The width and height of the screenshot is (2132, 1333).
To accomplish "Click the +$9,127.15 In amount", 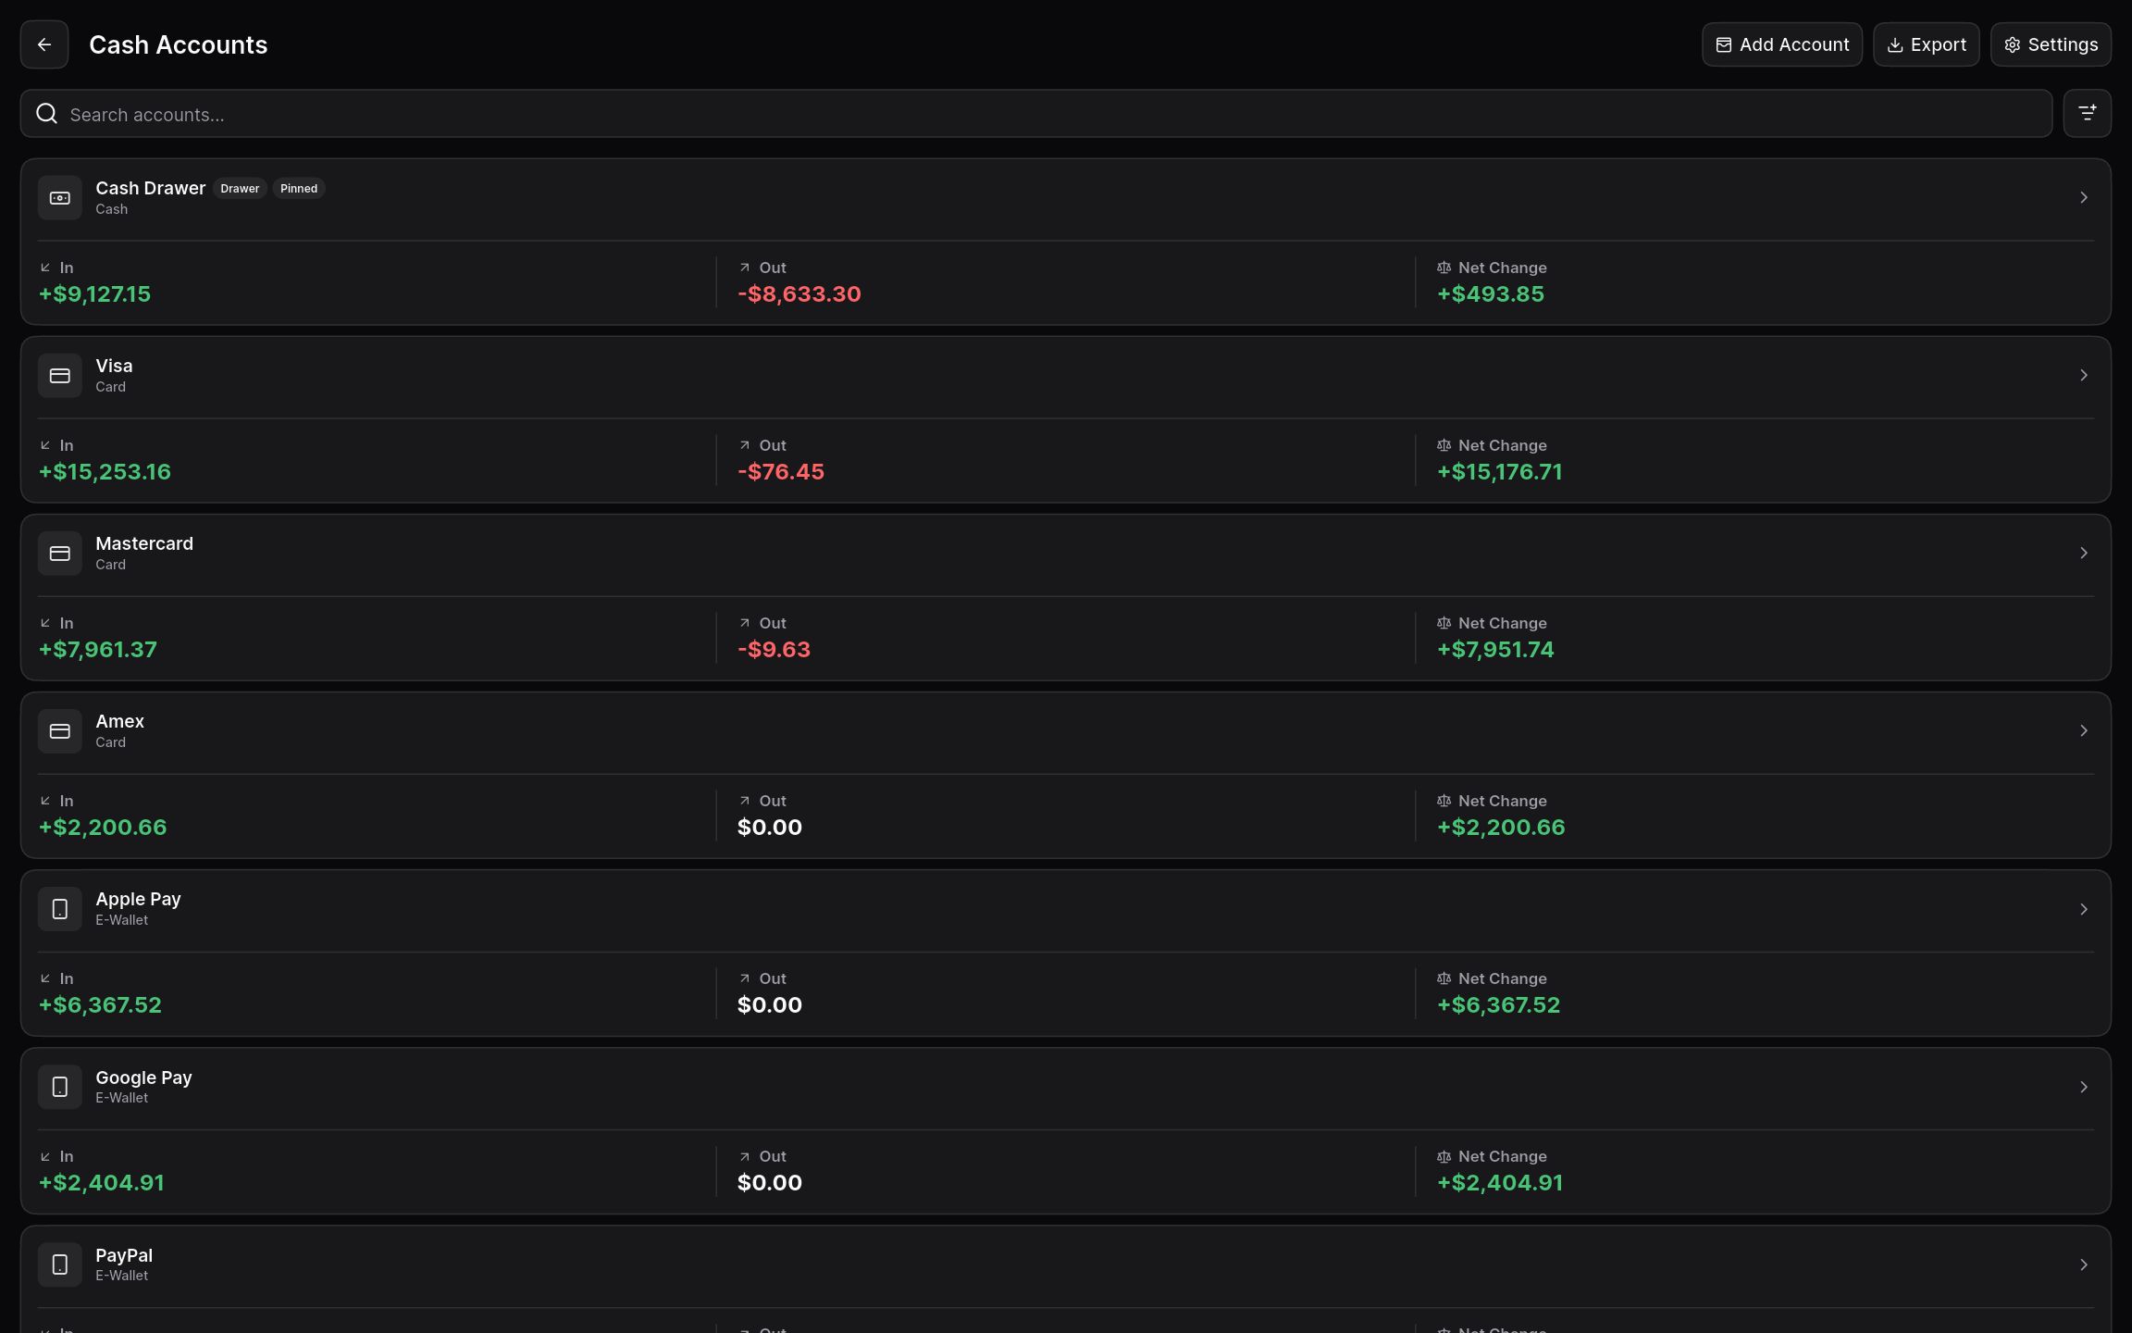I will [x=94, y=294].
